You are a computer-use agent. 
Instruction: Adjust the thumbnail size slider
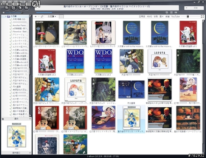click(x=188, y=16)
